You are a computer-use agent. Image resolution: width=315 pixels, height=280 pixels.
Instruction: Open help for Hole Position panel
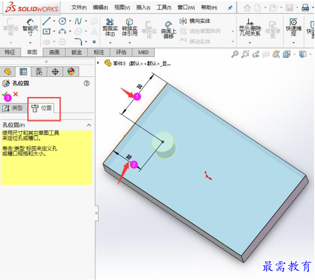pyautogui.click(x=86, y=83)
